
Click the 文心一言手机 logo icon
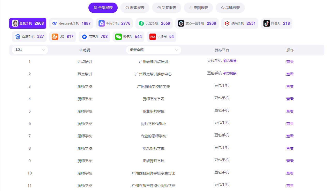coord(181,23)
